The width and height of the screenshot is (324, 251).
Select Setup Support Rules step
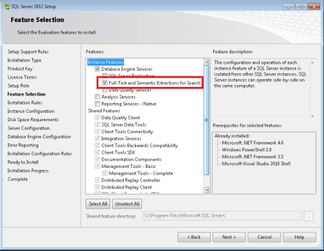[x=28, y=52]
